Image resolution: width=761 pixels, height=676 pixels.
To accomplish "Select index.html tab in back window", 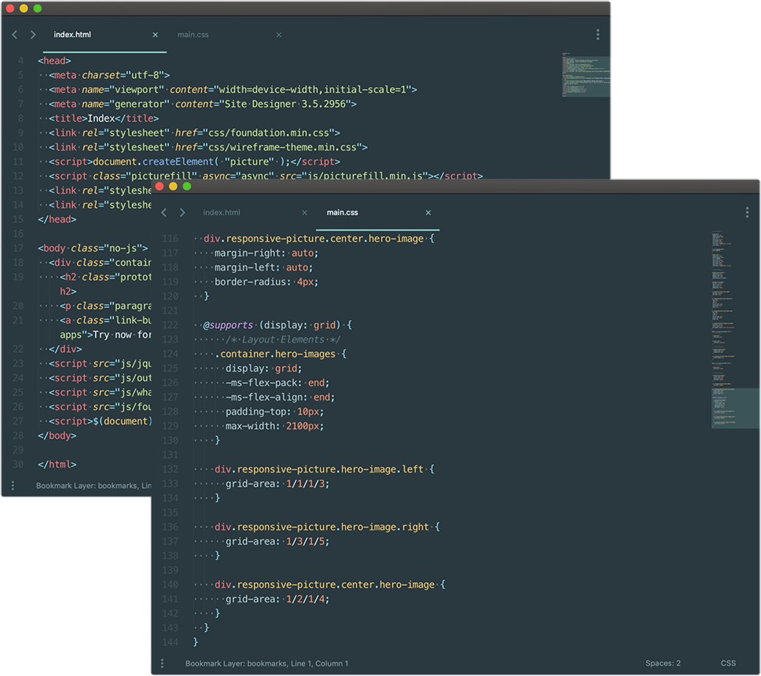I will 72,35.
